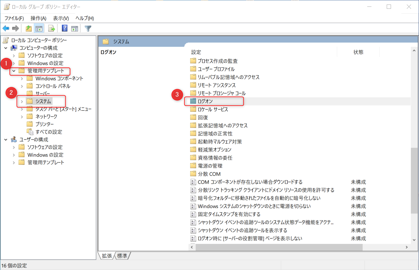The image size is (419, 270).
Task: Toggle the policy filter icon
Action: 88,28
